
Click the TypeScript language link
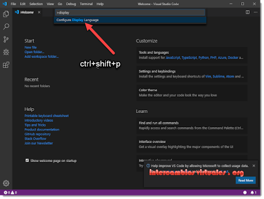coord(189,58)
